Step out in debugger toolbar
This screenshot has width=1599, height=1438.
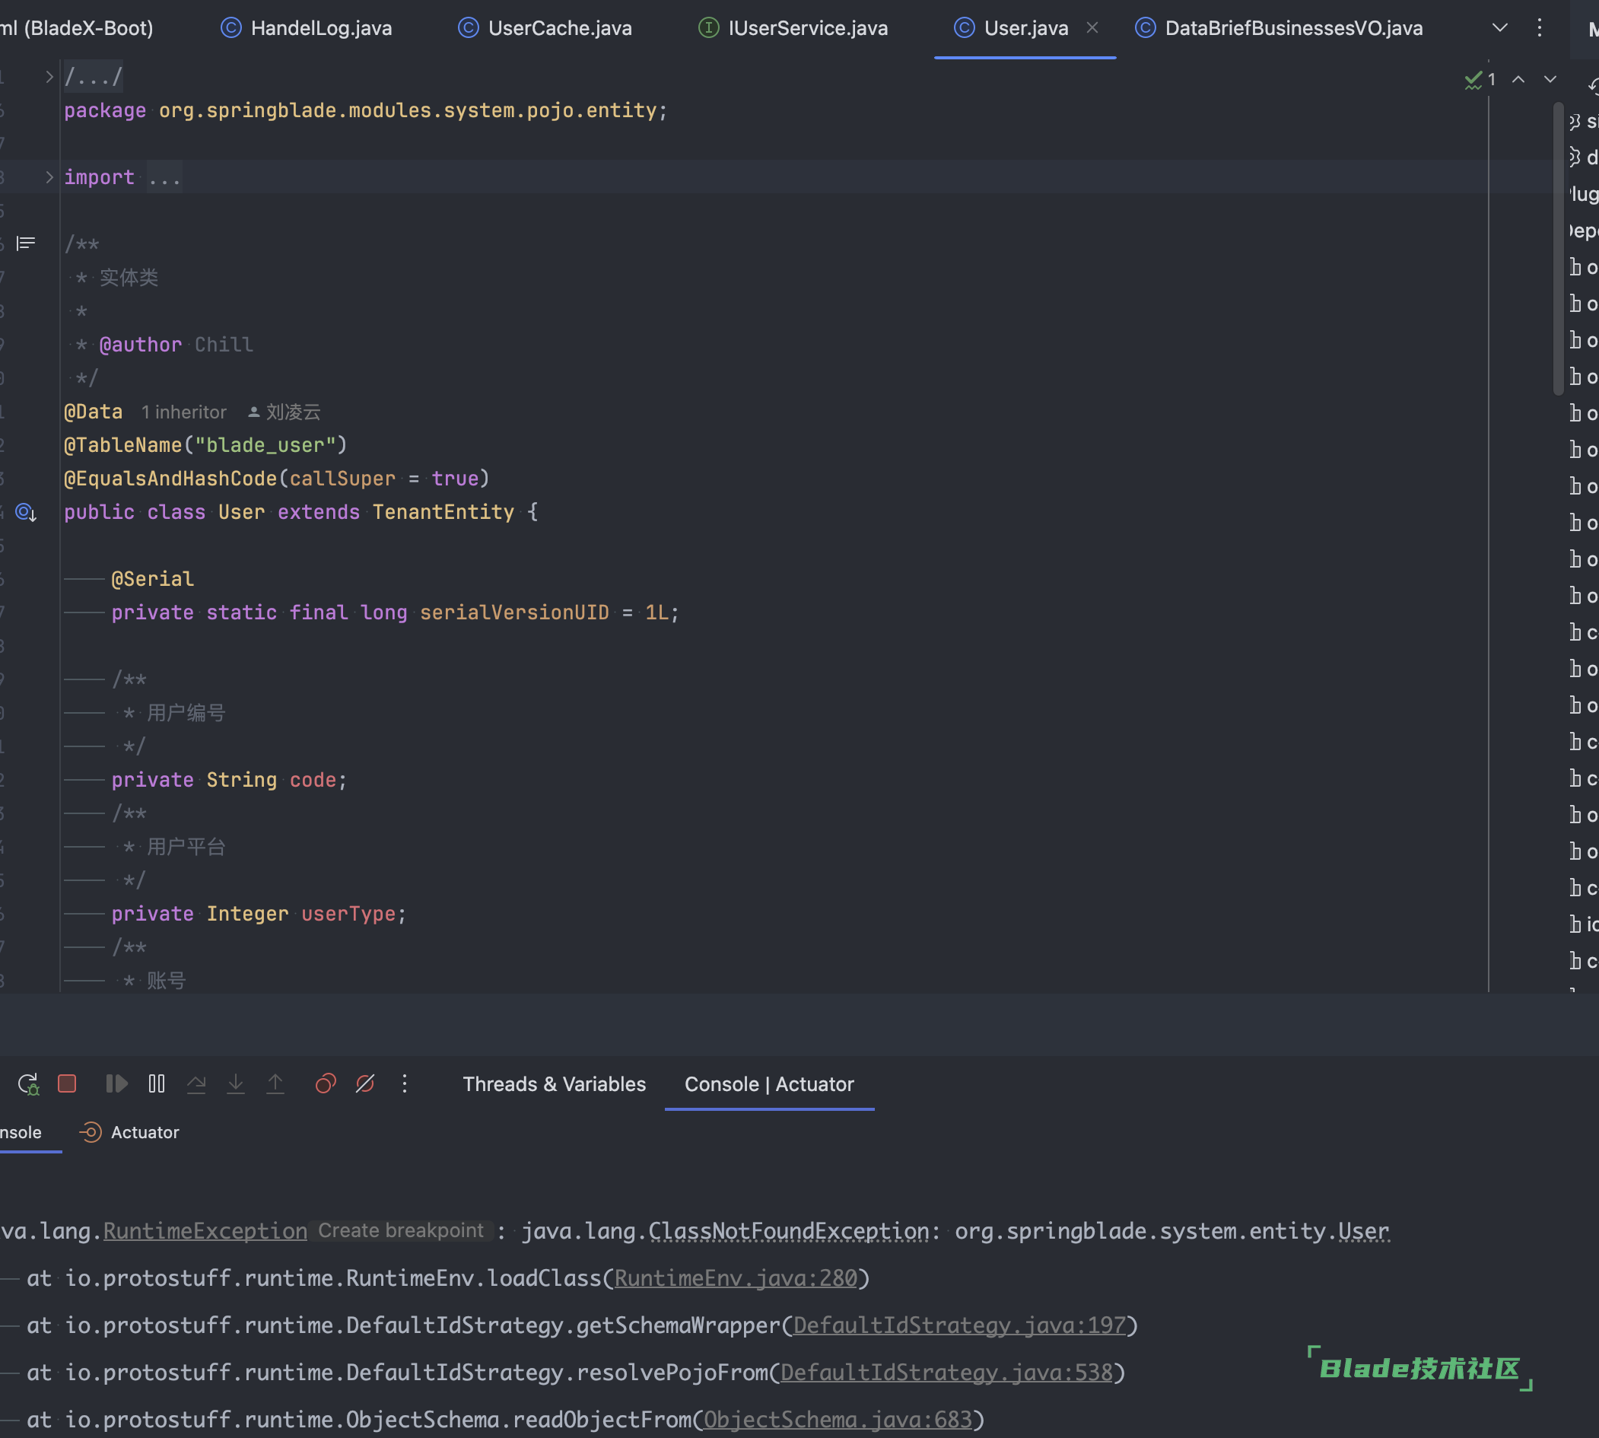point(275,1083)
